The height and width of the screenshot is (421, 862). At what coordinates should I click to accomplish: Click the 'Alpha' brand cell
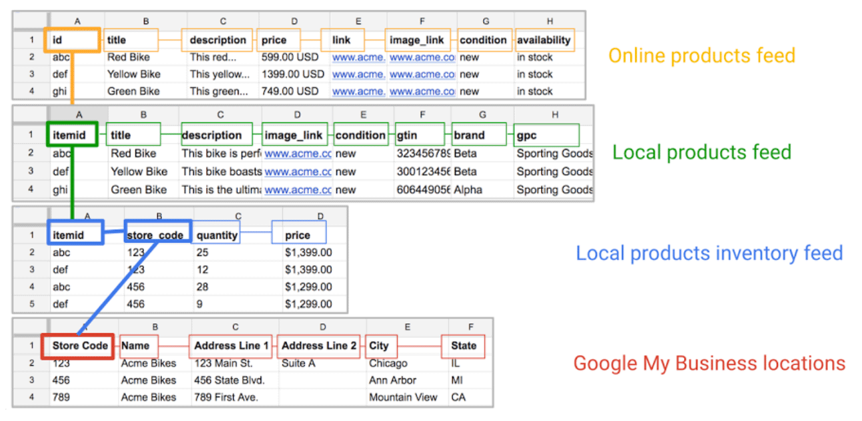(468, 190)
